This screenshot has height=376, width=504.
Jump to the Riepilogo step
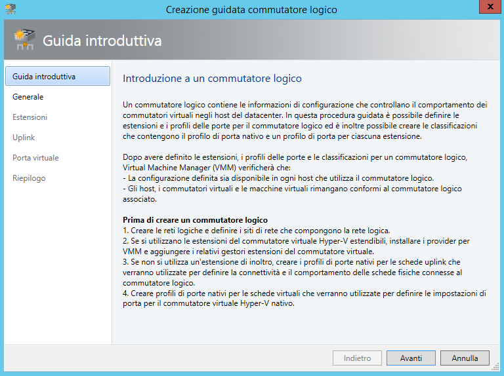pyautogui.click(x=29, y=178)
